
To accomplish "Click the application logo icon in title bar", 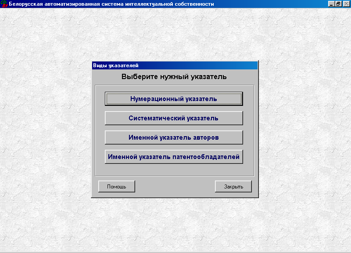I will [x=4, y=4].
